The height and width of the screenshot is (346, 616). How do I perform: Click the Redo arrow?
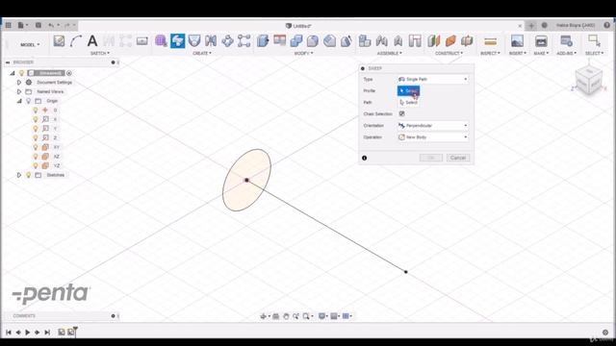pyautogui.click(x=66, y=25)
